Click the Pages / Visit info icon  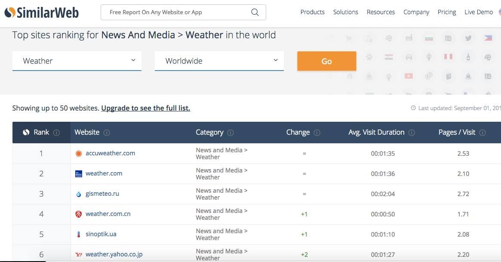(483, 133)
